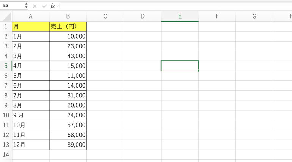Click the sales value 89,000
The width and height of the screenshot is (292, 162).
tap(68, 145)
